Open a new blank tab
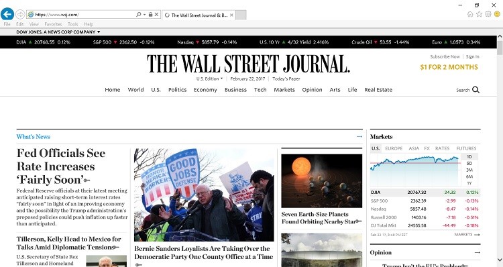The height and width of the screenshot is (267, 503). tap(241, 15)
